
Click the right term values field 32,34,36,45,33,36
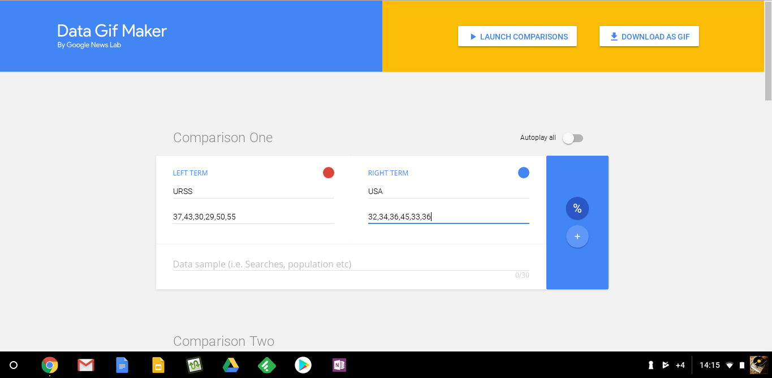pos(448,217)
